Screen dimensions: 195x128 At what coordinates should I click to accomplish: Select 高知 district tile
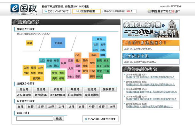tap(55, 78)
